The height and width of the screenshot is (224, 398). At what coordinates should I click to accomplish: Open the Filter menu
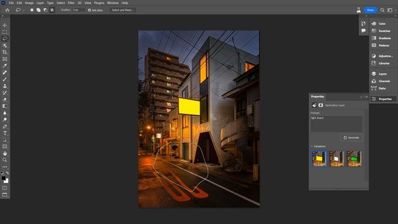pyautogui.click(x=71, y=2)
